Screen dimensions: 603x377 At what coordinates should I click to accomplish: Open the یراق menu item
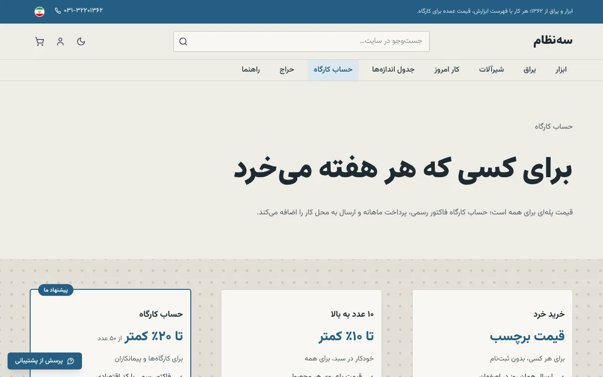coord(530,70)
